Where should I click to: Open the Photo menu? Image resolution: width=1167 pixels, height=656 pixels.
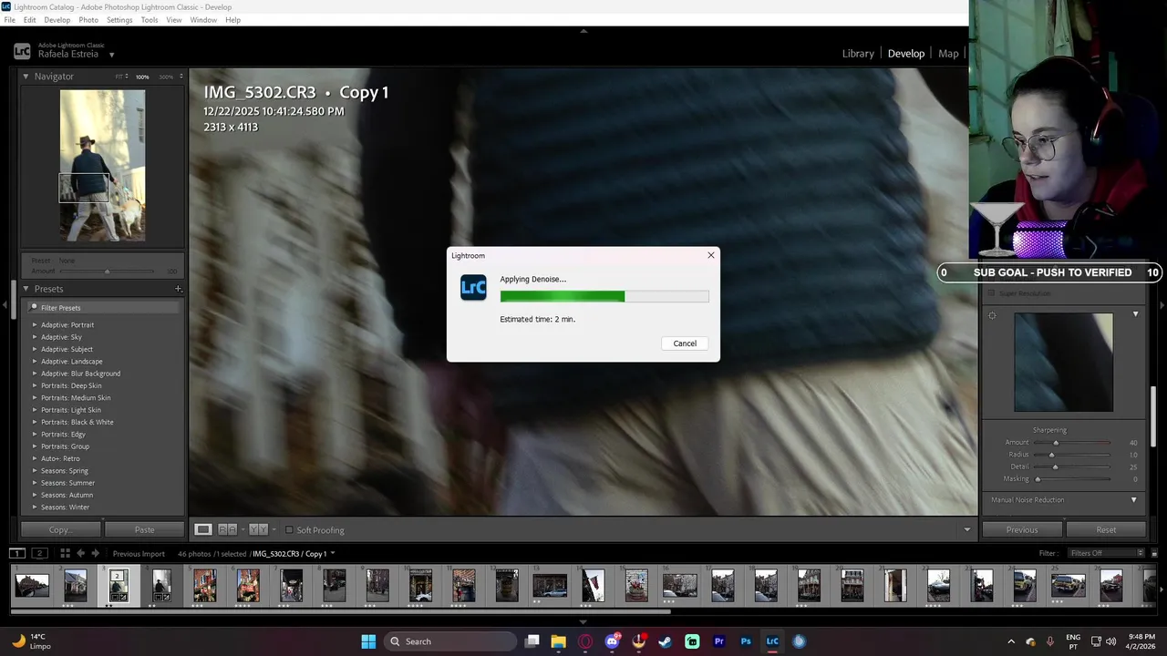tap(88, 20)
